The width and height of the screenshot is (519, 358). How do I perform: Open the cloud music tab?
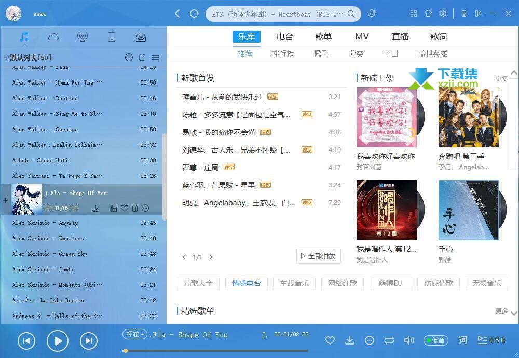[53, 37]
